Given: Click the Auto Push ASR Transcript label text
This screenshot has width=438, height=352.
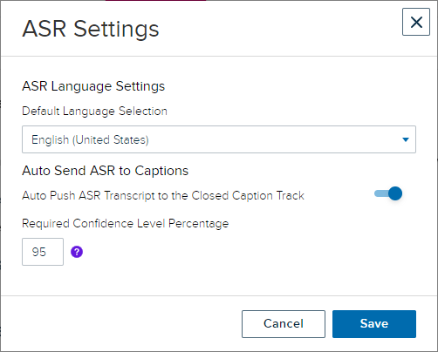Looking at the screenshot, I should click(x=163, y=195).
